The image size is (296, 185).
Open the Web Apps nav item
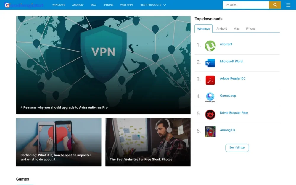click(127, 5)
